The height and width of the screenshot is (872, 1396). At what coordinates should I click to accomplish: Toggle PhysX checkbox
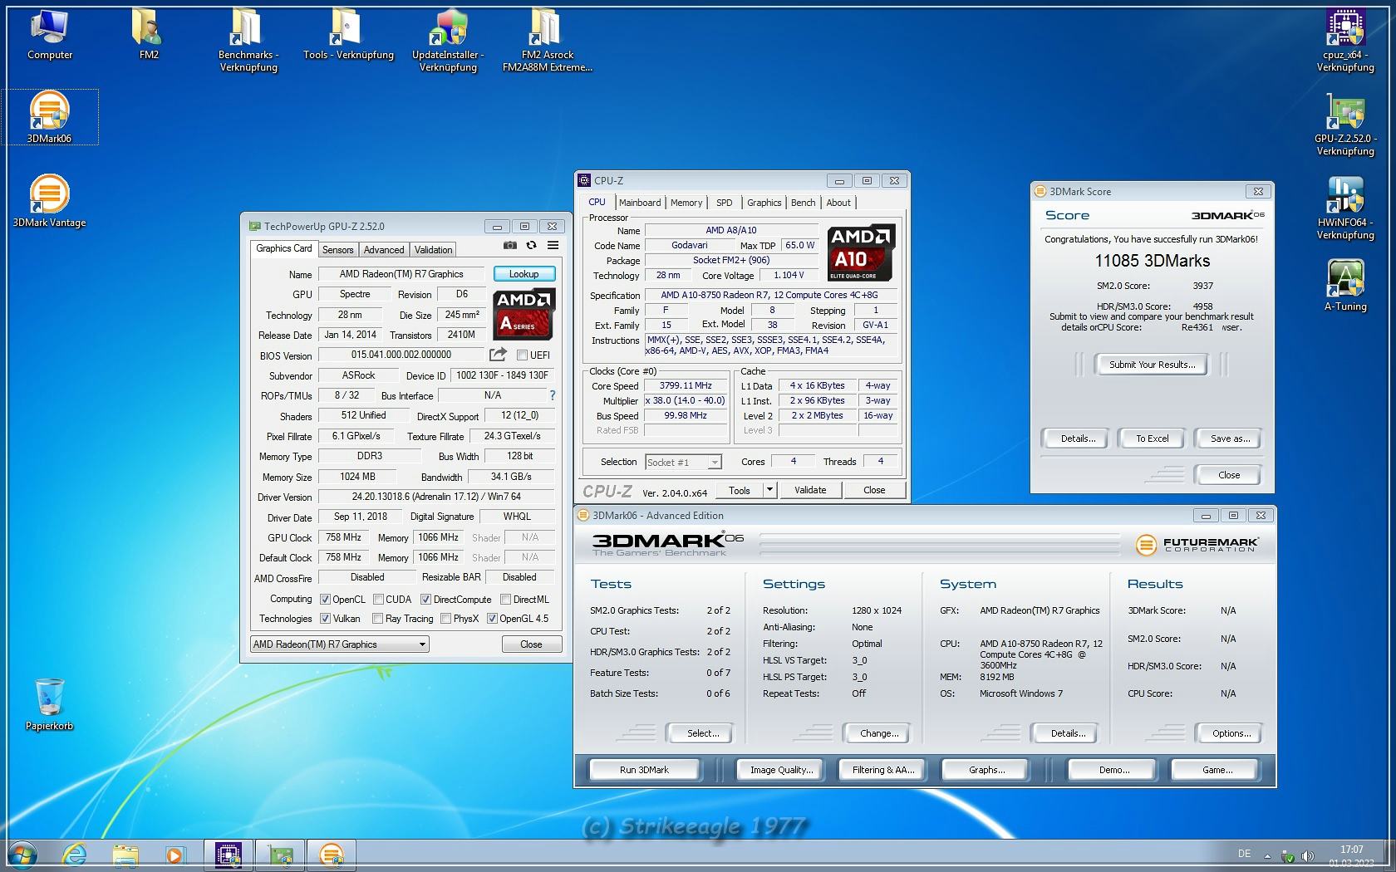click(x=445, y=619)
